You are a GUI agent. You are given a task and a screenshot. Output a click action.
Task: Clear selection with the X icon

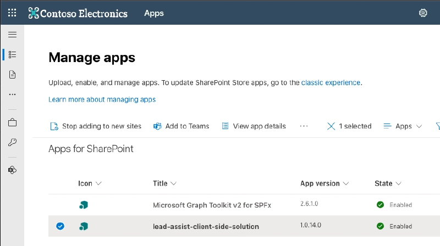pyautogui.click(x=331, y=126)
